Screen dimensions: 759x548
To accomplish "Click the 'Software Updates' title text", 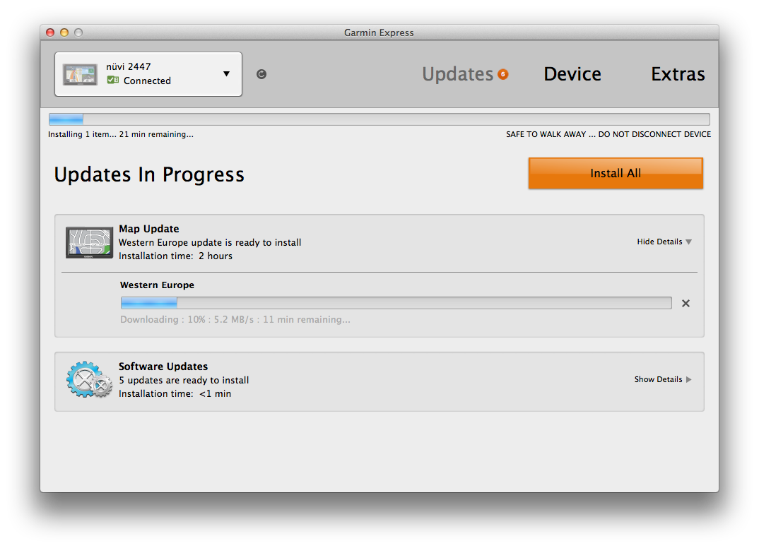I will tap(163, 367).
